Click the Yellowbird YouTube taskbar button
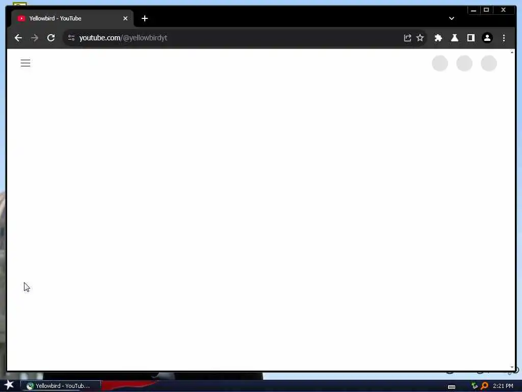 click(61, 386)
